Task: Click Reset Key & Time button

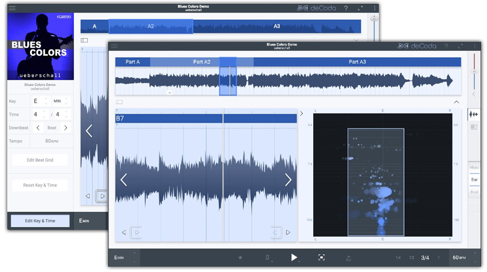Action: (x=40, y=185)
